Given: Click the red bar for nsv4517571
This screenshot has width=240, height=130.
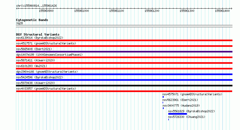Looking at the screenshot, I should pyautogui.click(x=124, y=46).
